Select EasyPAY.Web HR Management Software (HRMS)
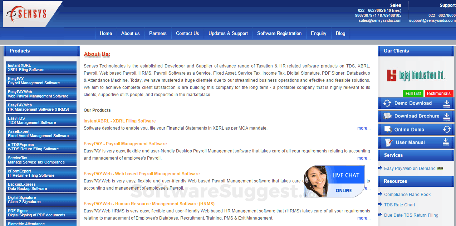Viewport: 456px width, 226px height. tap(41, 107)
